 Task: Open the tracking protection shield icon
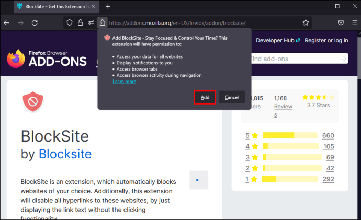pyautogui.click(x=70, y=22)
